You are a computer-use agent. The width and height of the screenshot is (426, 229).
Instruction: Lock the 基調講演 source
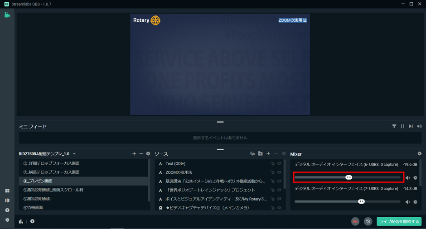click(272, 181)
